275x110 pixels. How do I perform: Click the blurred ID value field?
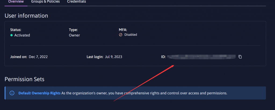[201, 57]
